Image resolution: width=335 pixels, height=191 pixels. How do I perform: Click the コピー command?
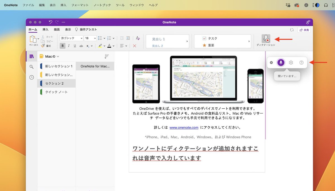[x=47, y=41]
